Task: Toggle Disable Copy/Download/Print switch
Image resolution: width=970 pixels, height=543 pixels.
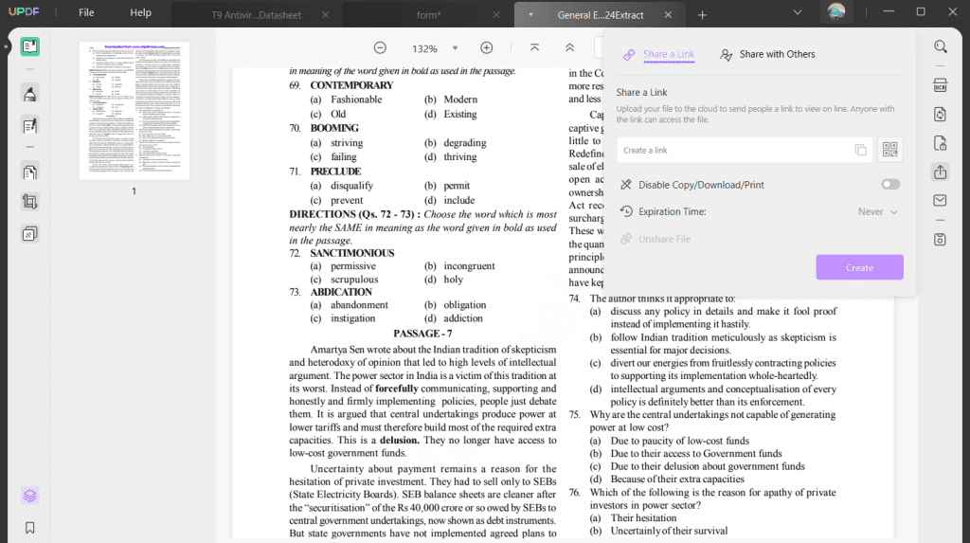Action: pos(890,185)
